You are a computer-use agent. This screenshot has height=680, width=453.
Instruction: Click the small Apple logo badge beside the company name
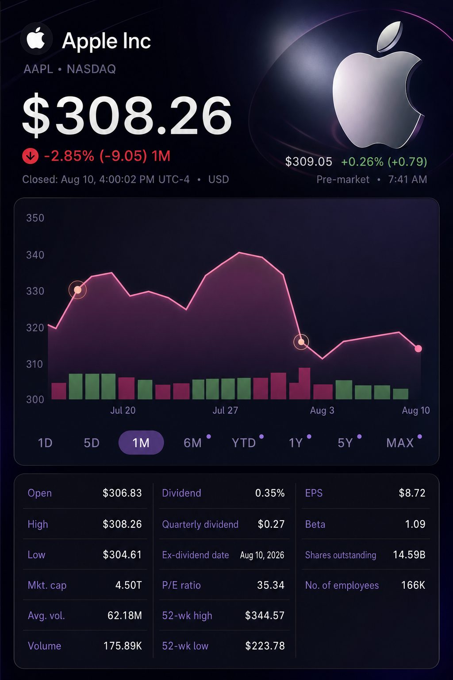point(36,39)
